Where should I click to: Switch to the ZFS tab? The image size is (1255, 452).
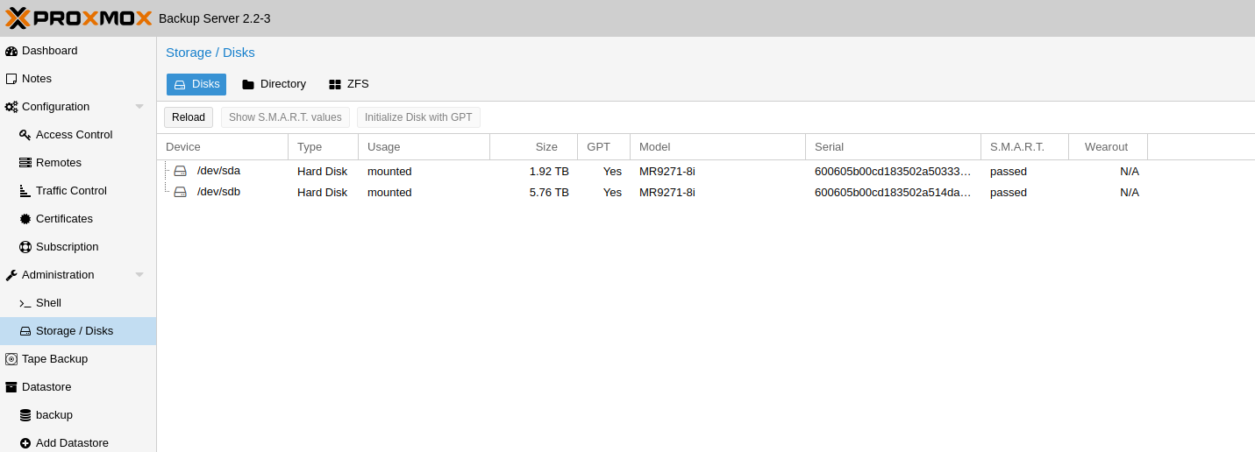[x=348, y=84]
